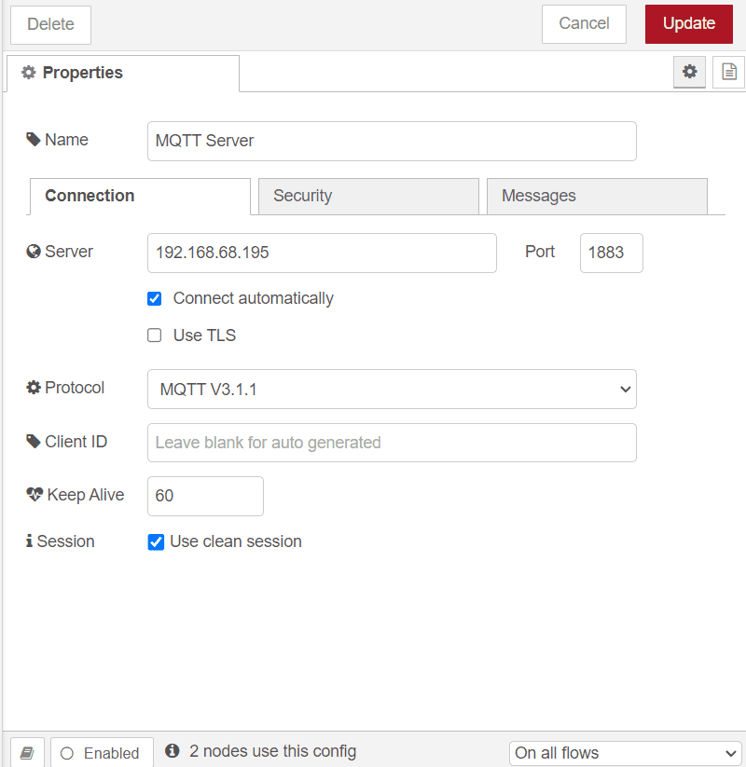Toggle the Enabled status control

pos(101,752)
